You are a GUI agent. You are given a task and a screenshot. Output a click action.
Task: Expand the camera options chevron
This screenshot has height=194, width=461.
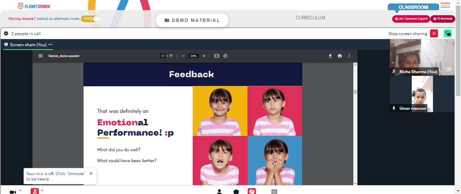click(20, 190)
